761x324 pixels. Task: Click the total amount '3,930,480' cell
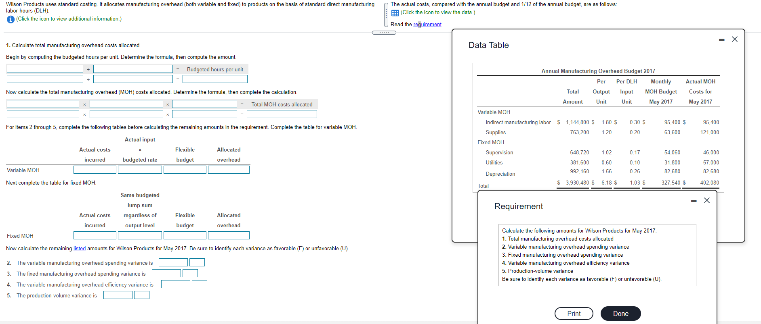[577, 183]
